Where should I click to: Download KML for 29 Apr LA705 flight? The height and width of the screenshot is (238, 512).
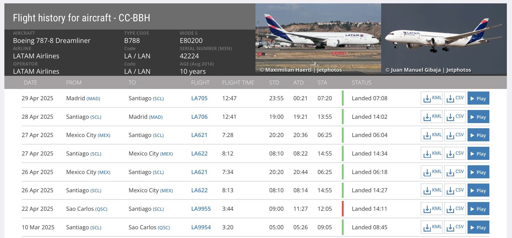coord(432,98)
